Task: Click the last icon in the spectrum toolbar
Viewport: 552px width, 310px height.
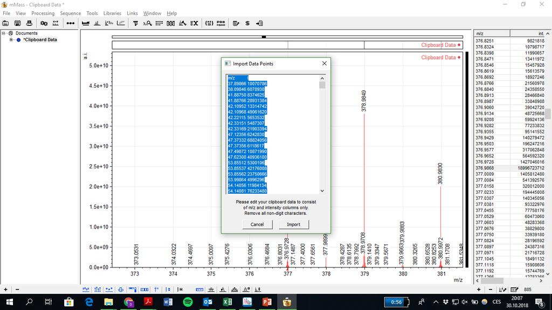Action: pyautogui.click(x=258, y=289)
